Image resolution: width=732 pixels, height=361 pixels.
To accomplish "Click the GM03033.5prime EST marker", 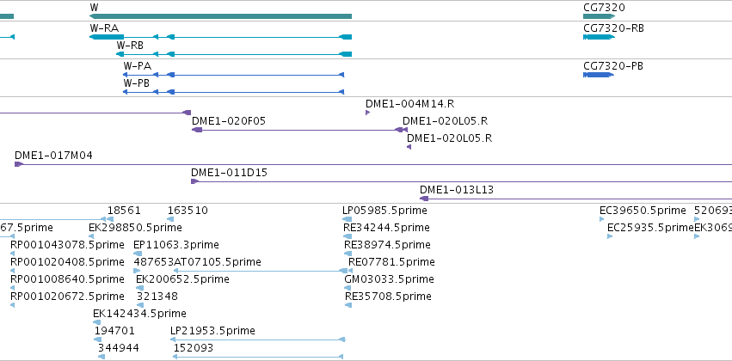I will pyautogui.click(x=348, y=288).
